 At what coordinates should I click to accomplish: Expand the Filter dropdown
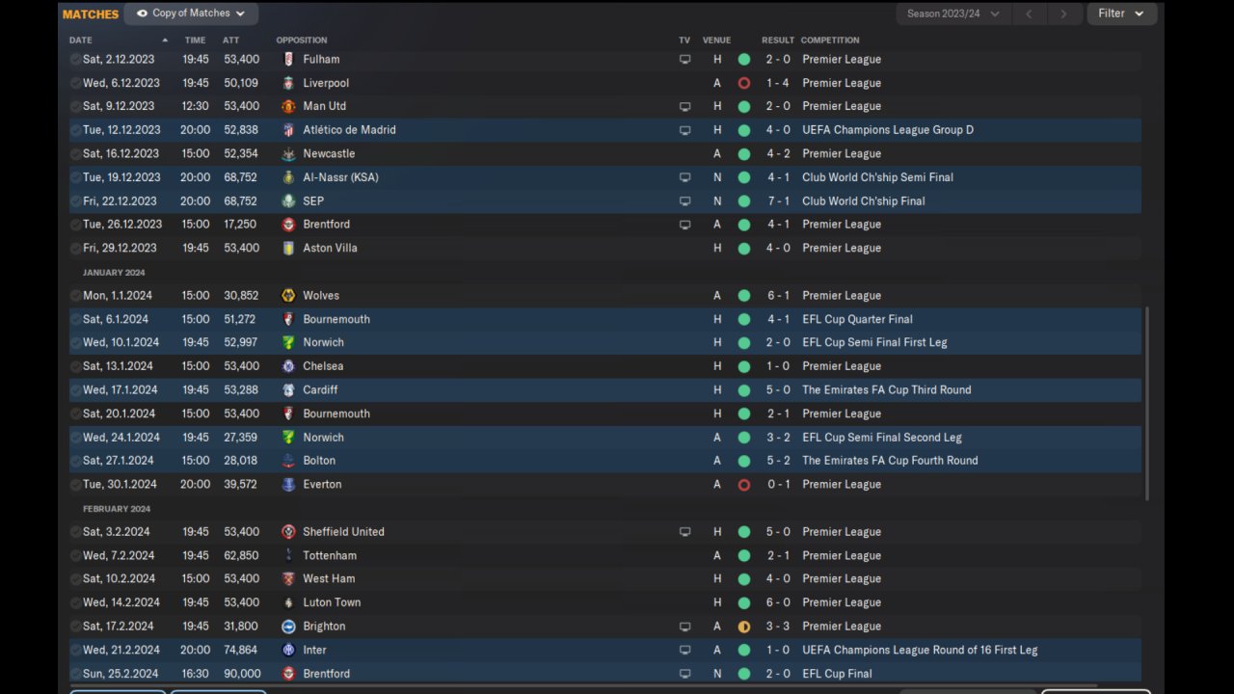tap(1120, 13)
